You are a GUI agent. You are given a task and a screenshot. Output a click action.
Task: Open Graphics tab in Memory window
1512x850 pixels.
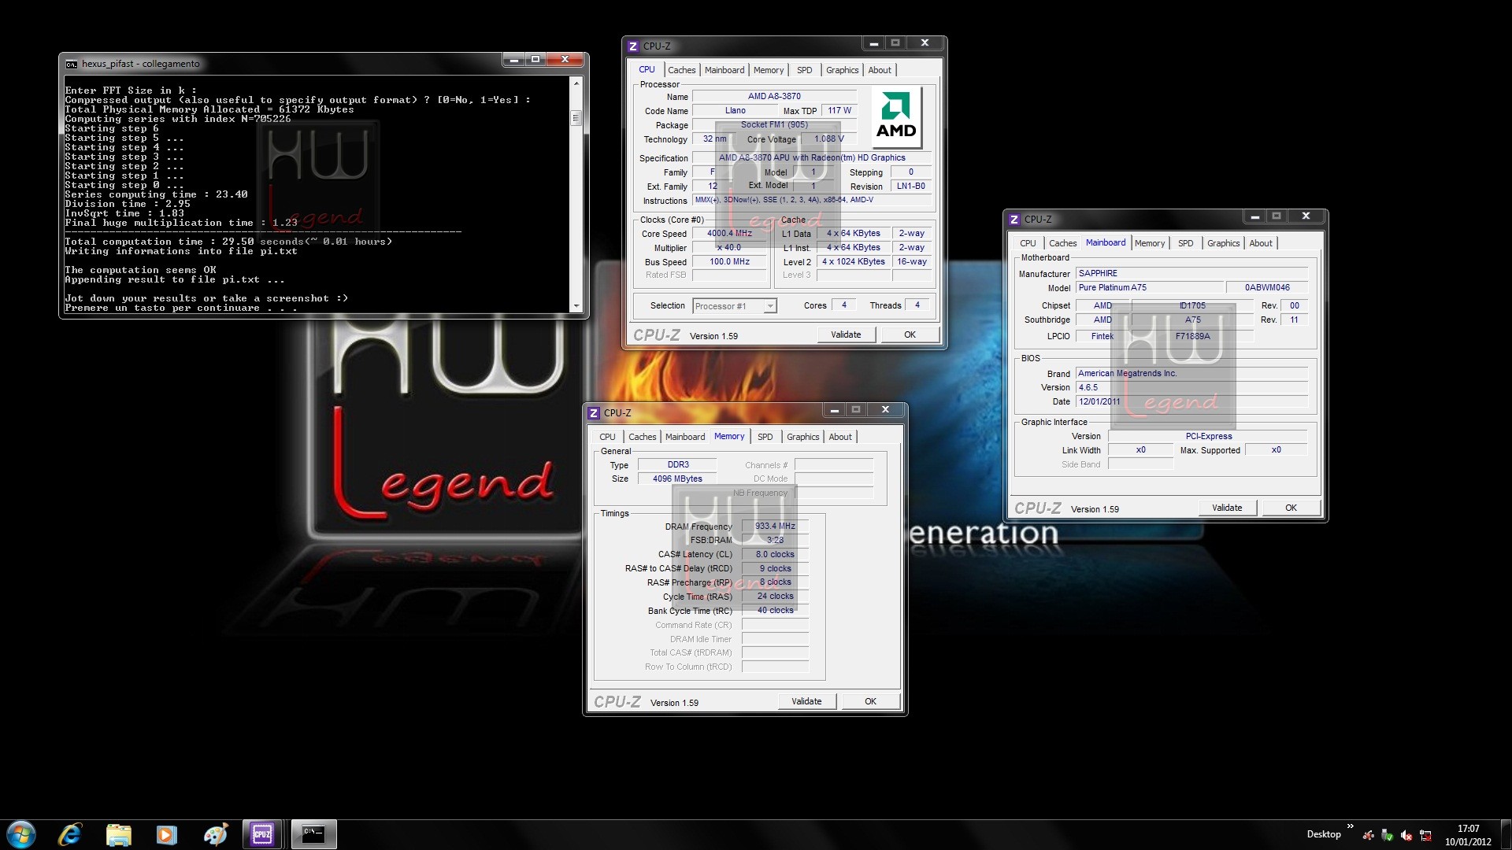tap(802, 437)
